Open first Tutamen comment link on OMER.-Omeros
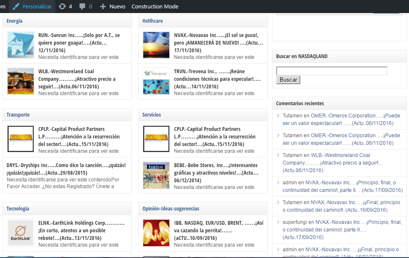This screenshot has height=258, width=409. [341, 120]
